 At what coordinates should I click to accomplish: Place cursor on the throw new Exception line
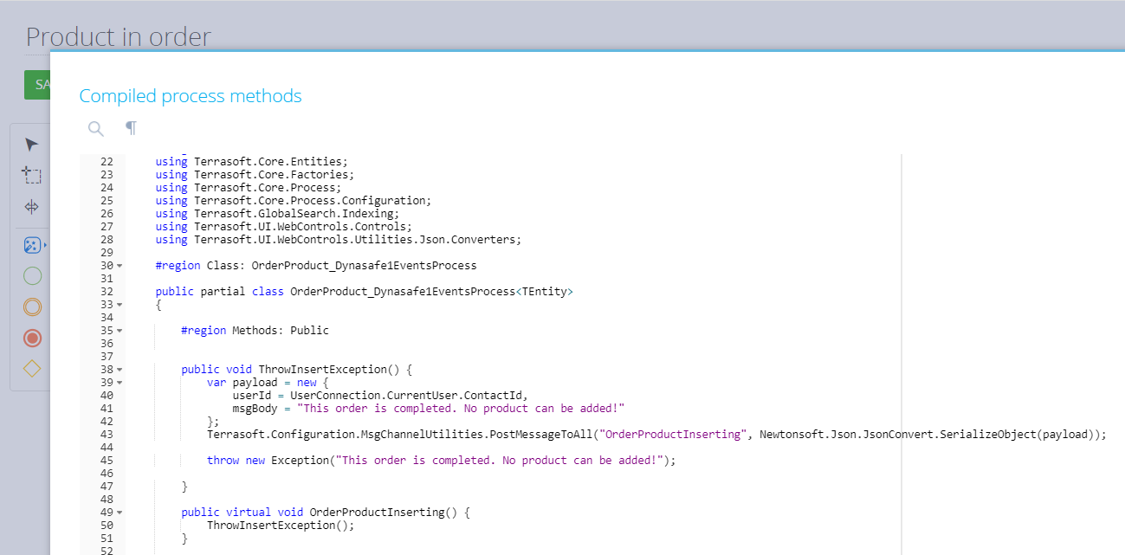(440, 461)
